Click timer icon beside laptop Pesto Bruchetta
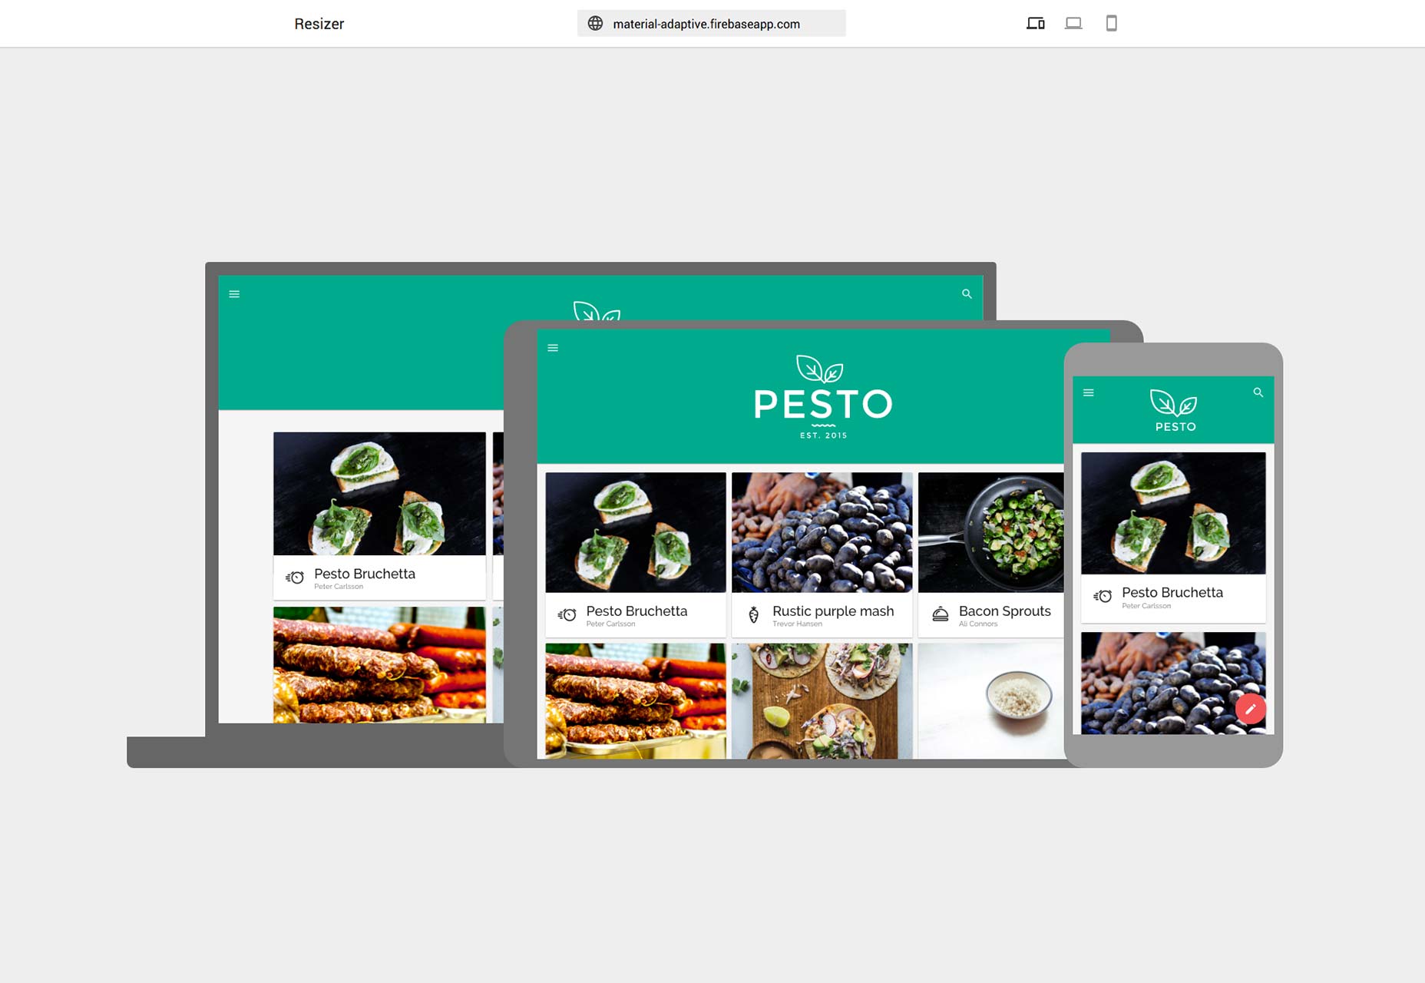Viewport: 1425px width, 983px height. click(295, 578)
